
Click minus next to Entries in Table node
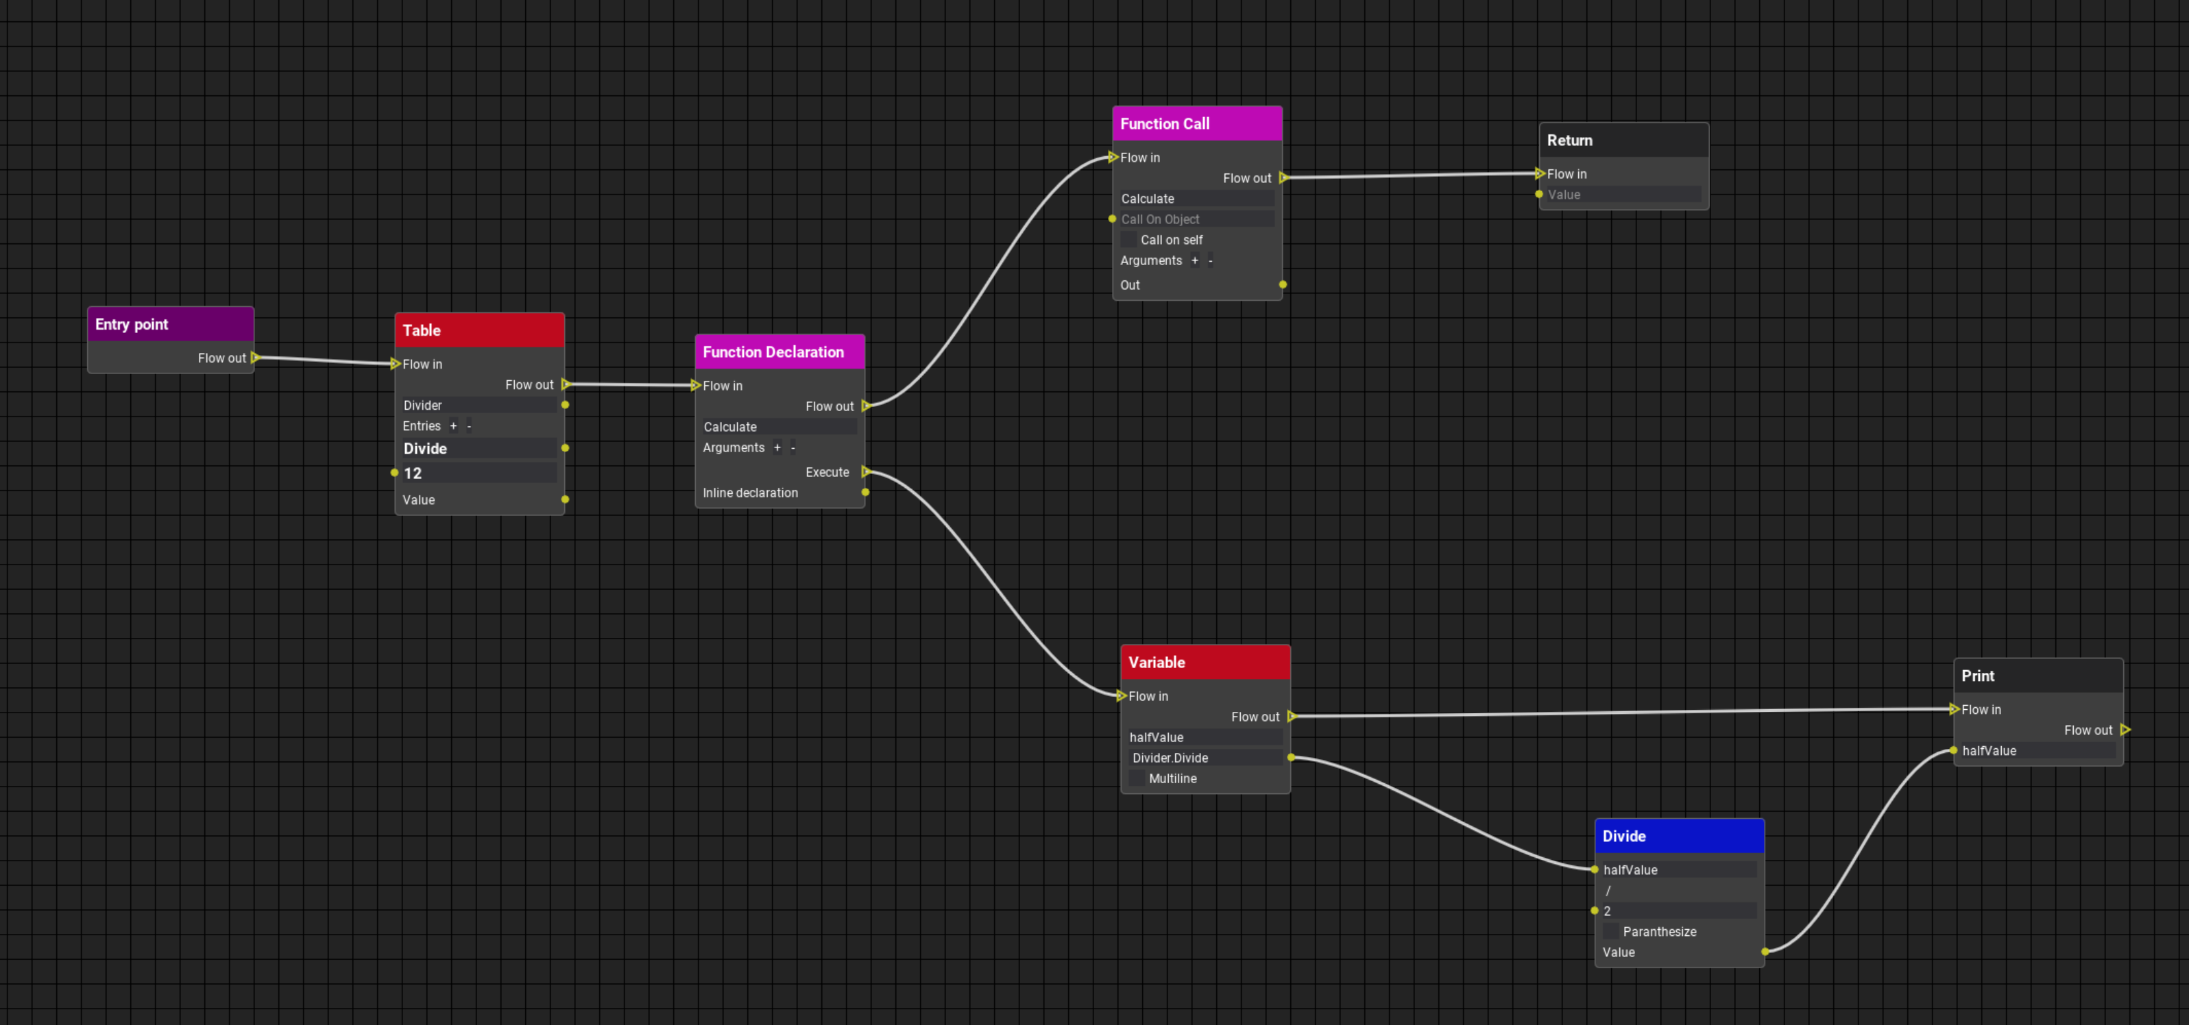tap(468, 425)
